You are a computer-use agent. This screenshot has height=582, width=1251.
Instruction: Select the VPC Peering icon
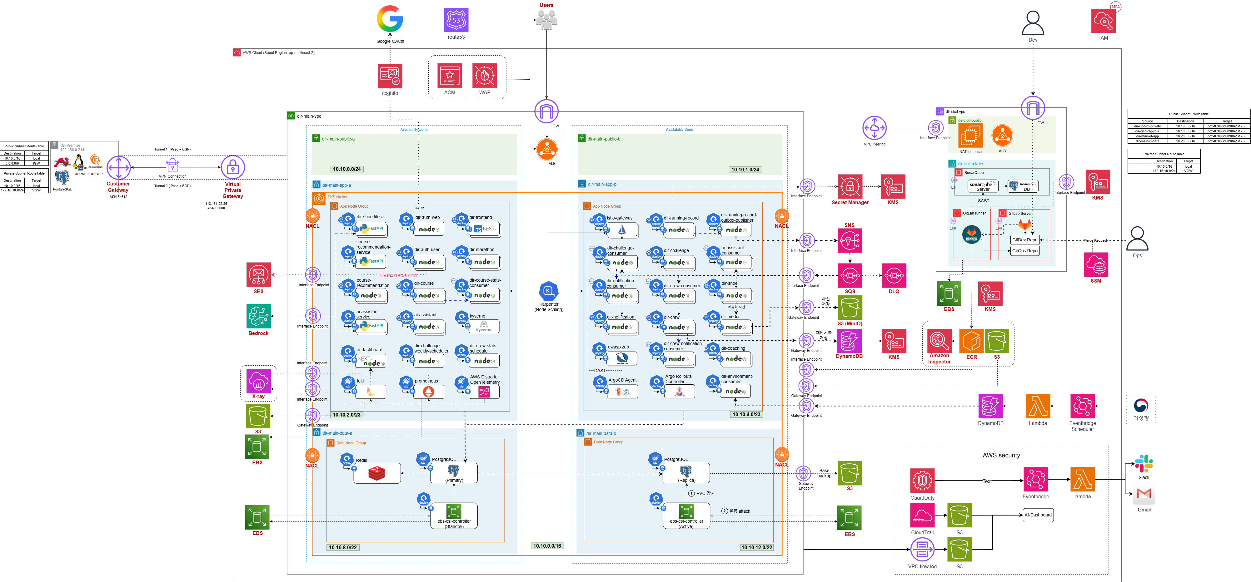[874, 128]
